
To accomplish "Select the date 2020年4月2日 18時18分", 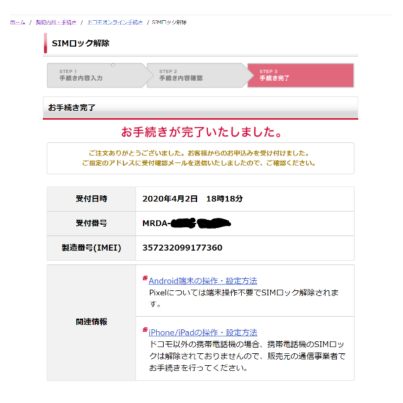I will [x=193, y=199].
